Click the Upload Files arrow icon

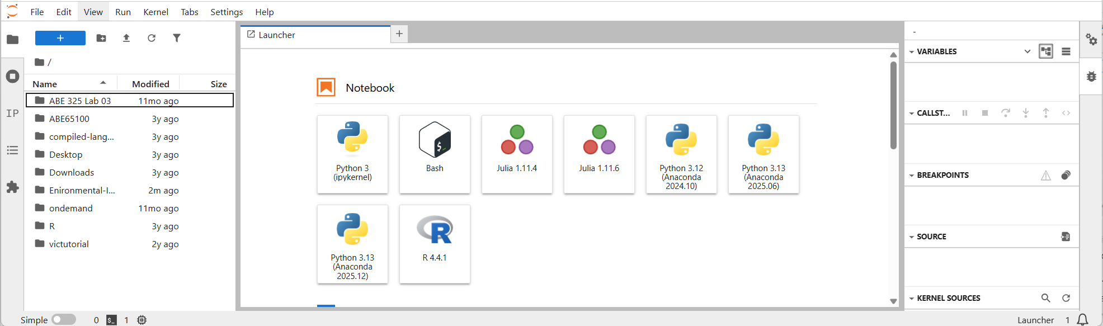[126, 38]
